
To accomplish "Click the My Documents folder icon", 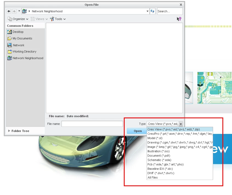I will tap(9, 38).
